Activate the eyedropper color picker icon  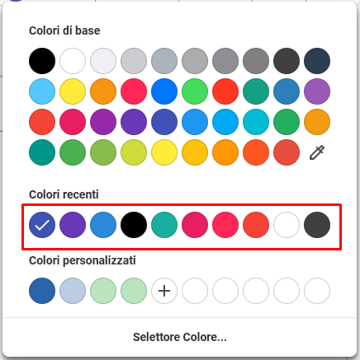pyautogui.click(x=317, y=152)
